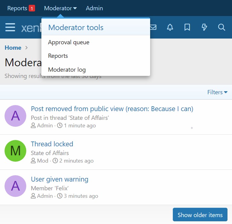Open the User given warning log entry
The height and width of the screenshot is (224, 232).
click(60, 179)
